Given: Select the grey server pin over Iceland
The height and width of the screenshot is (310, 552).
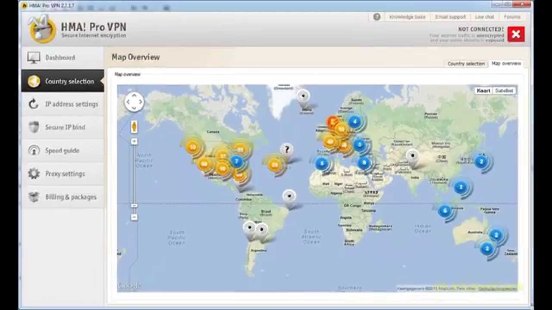Looking at the screenshot, I should click(x=304, y=96).
